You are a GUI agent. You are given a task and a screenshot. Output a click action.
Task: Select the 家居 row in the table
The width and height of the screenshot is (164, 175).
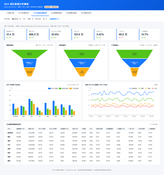pos(82,149)
